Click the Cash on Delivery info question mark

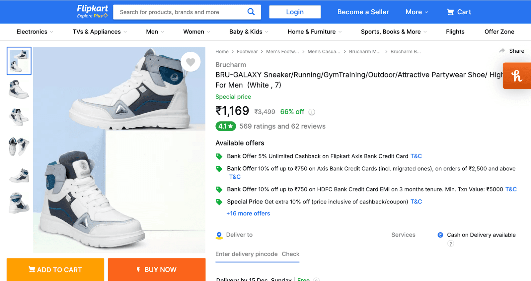click(450, 244)
